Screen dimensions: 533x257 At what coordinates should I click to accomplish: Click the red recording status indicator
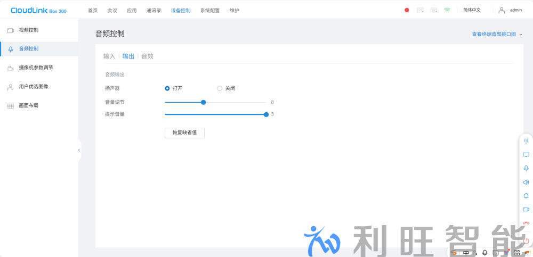tap(407, 10)
